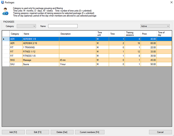Select the Sauna package row
Viewport: 174px width, 136px height.
(40, 64)
